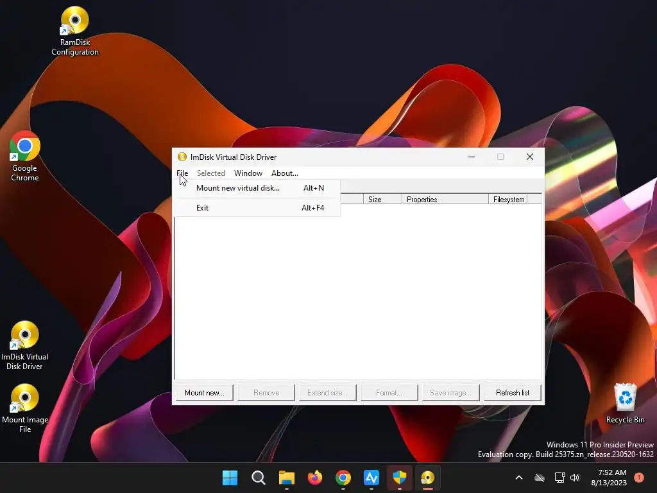The width and height of the screenshot is (657, 493).
Task: Open volume speaker tray icon
Action: pyautogui.click(x=575, y=478)
